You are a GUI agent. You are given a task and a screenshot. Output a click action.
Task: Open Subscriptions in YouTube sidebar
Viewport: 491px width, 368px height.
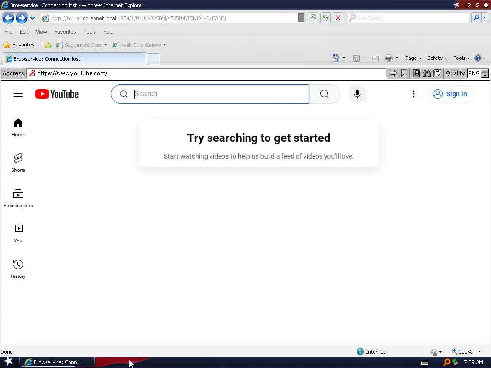point(18,198)
